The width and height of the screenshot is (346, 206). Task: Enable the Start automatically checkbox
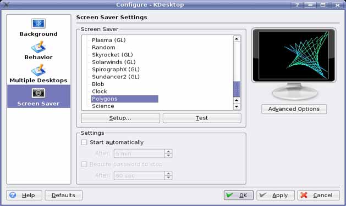pos(84,142)
